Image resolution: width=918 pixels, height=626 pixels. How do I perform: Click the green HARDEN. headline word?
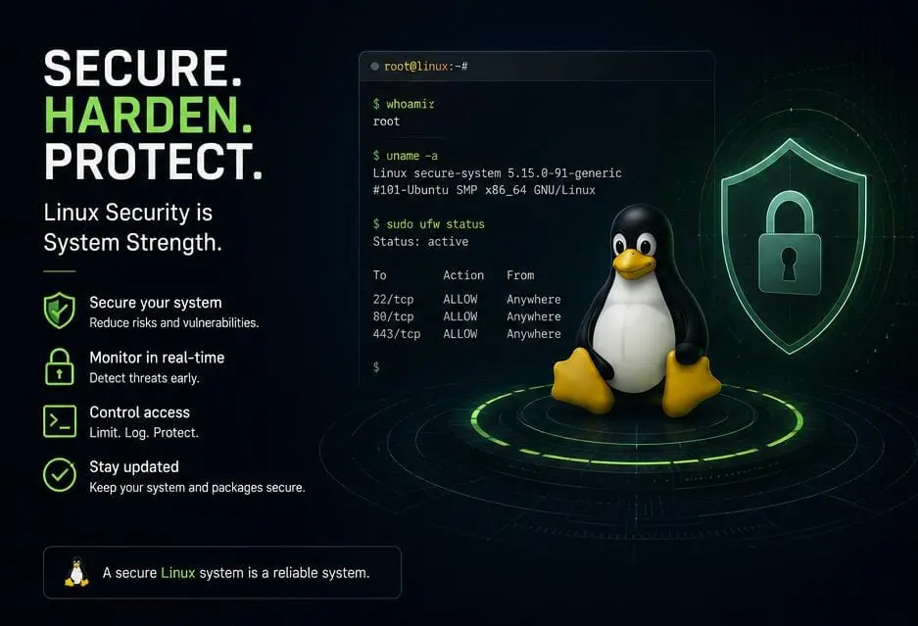pos(148,115)
